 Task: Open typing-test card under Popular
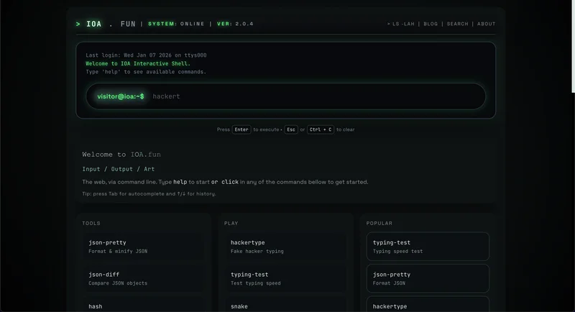[x=428, y=247]
